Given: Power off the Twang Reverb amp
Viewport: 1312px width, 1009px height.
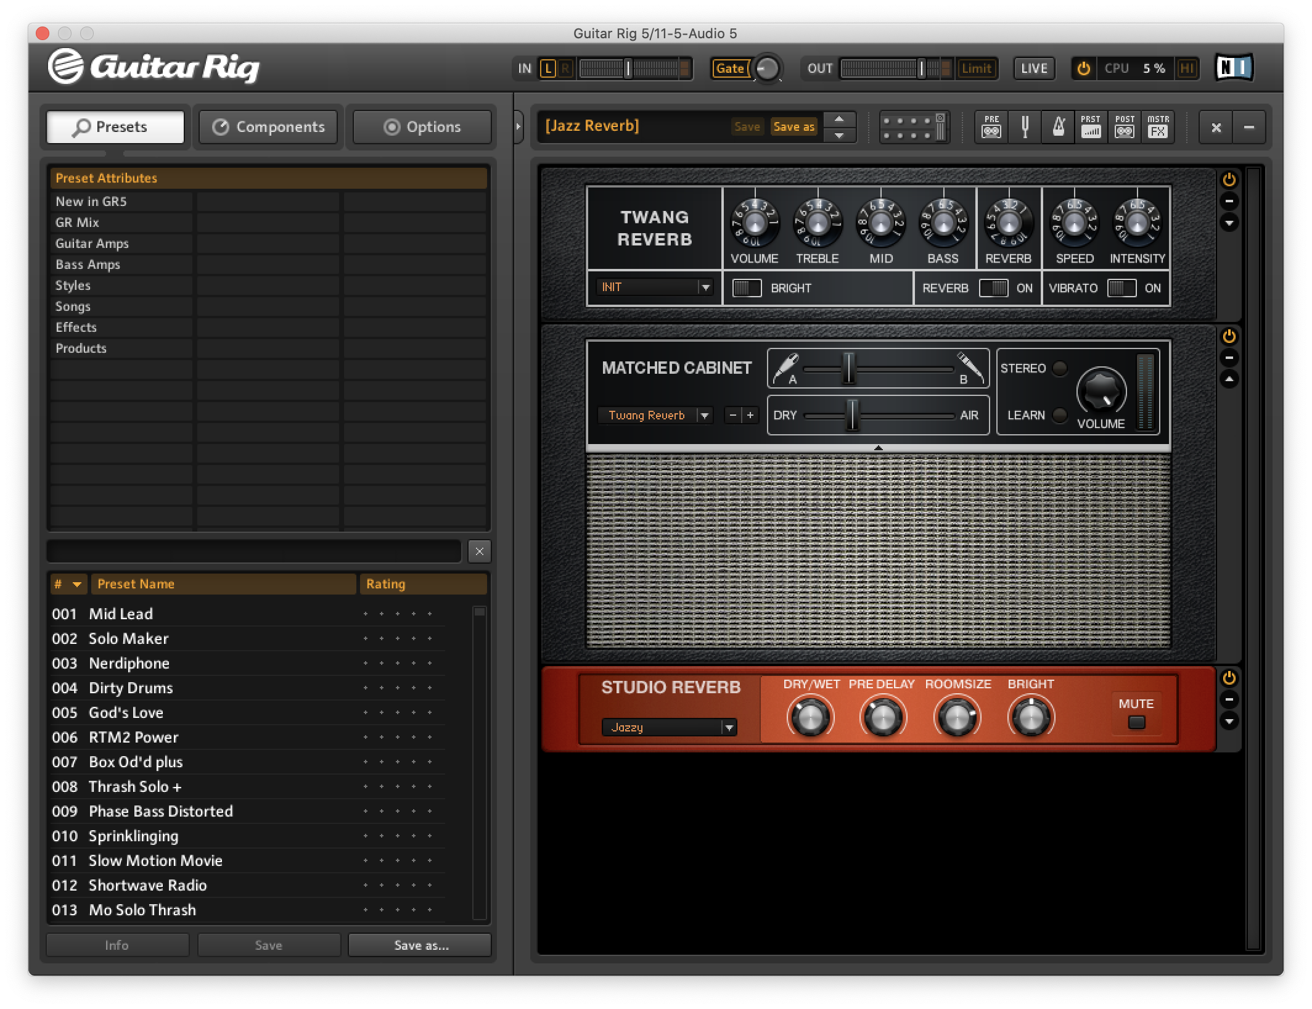Looking at the screenshot, I should click(1229, 179).
